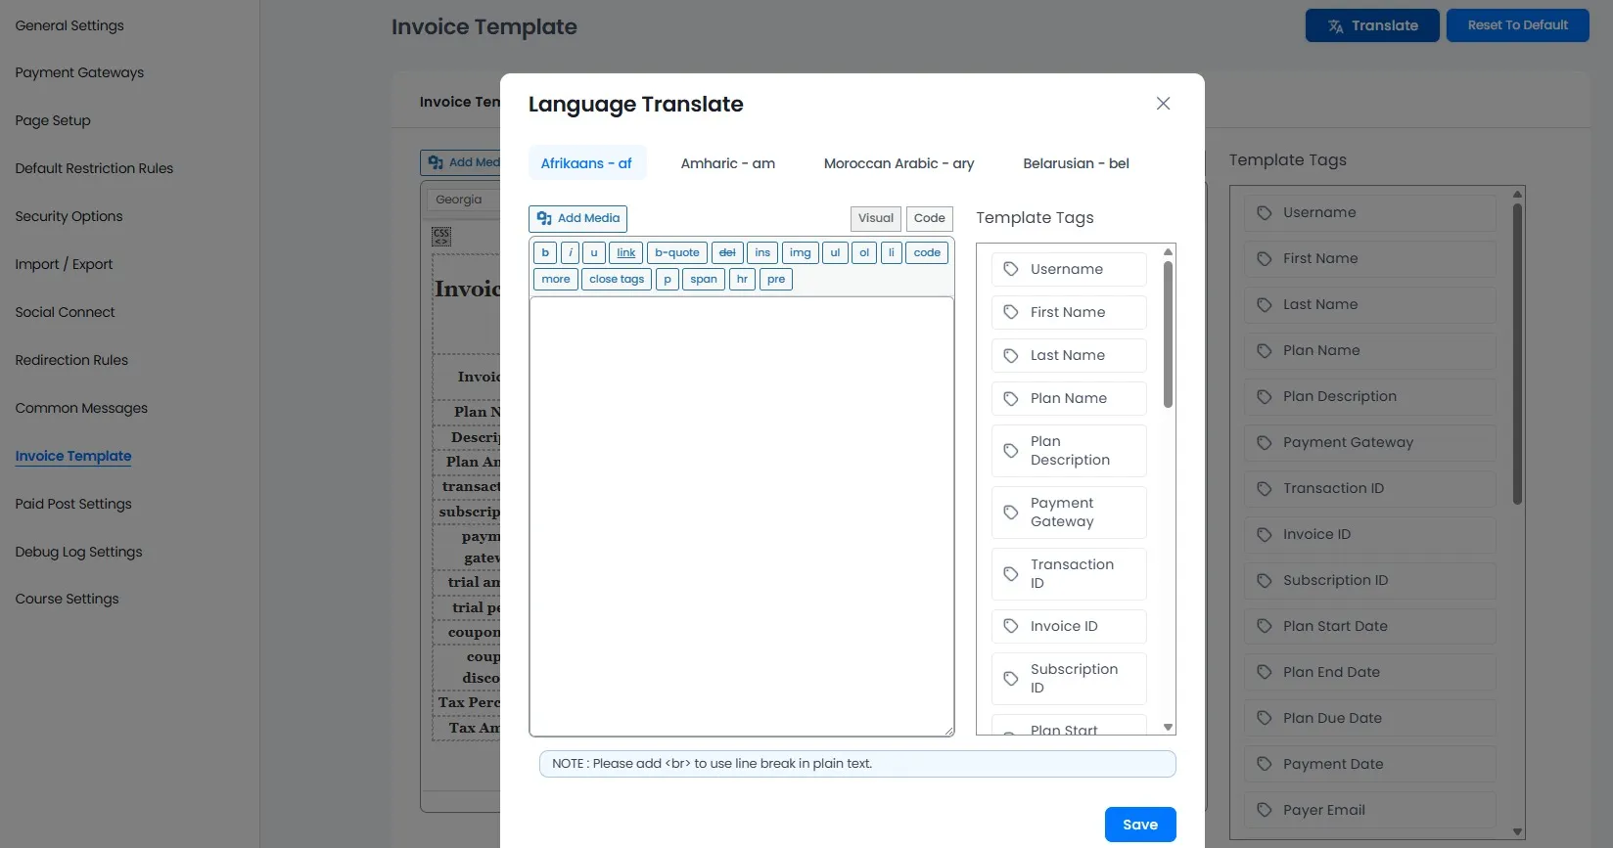1613x848 pixels.
Task: Insert Transaction ID tag in dialog
Action: (1069, 574)
